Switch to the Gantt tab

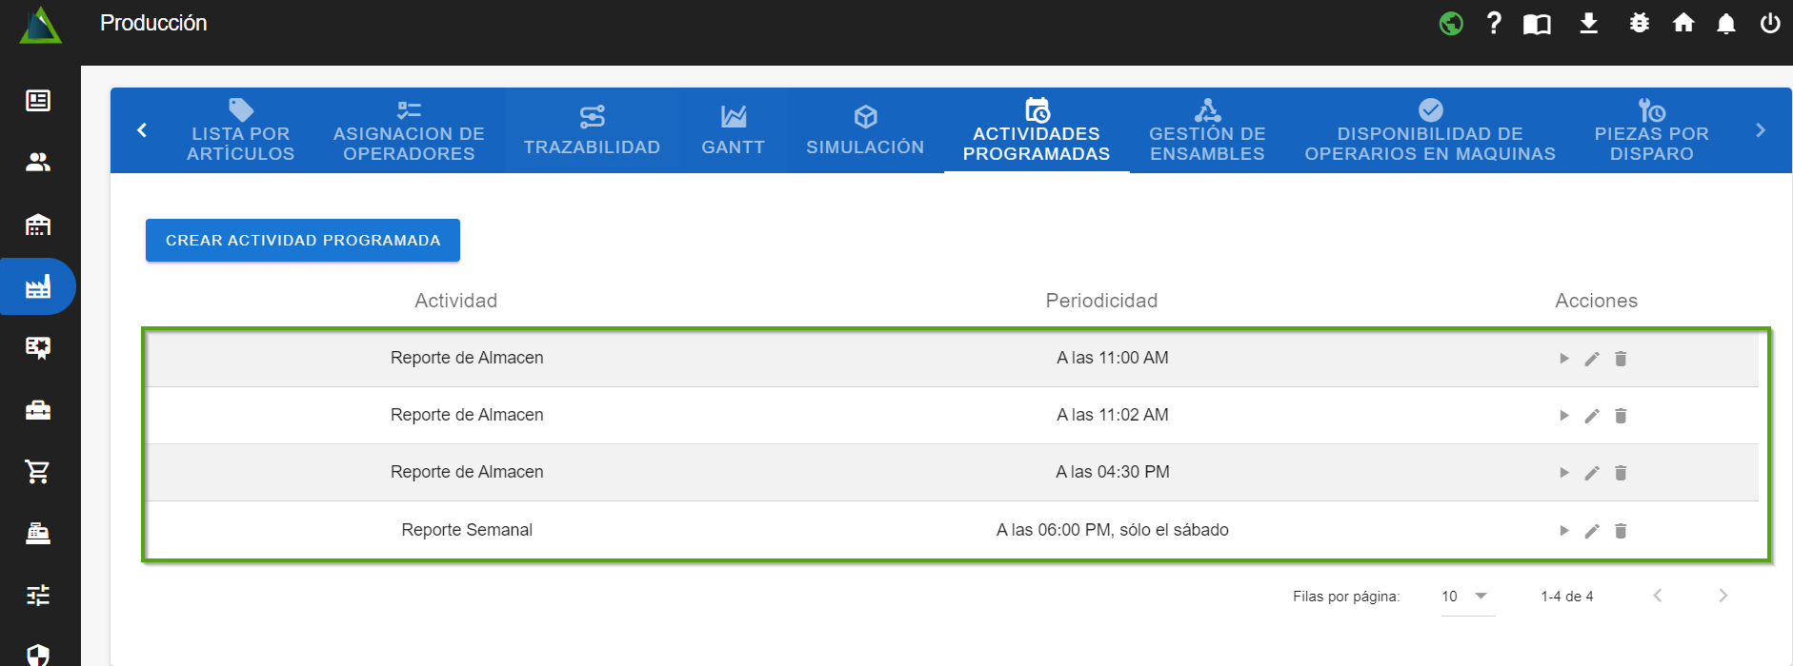coord(733,130)
